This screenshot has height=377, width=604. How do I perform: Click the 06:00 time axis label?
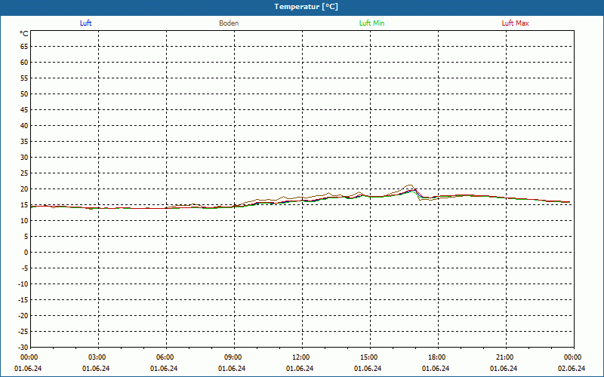coord(165,357)
